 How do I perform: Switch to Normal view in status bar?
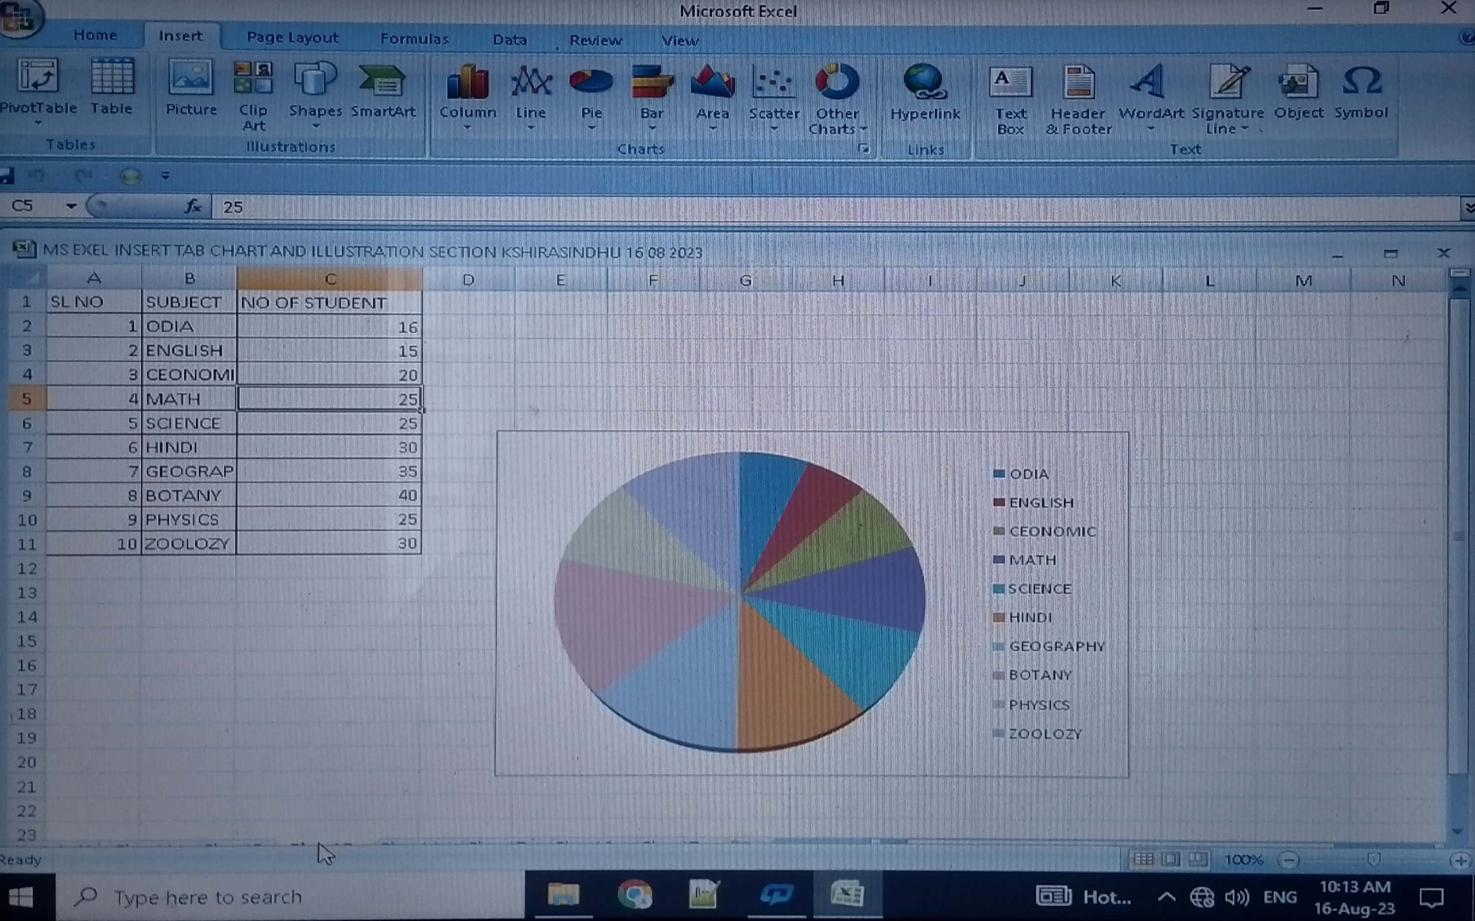click(x=1143, y=860)
